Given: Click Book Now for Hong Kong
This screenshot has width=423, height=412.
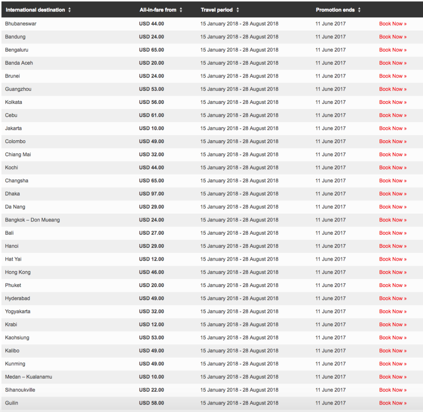Looking at the screenshot, I should [392, 272].
